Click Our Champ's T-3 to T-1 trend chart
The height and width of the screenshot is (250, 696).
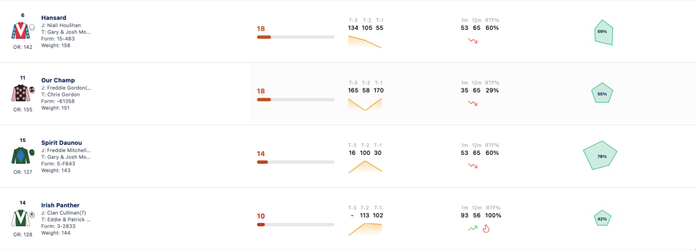click(x=365, y=104)
